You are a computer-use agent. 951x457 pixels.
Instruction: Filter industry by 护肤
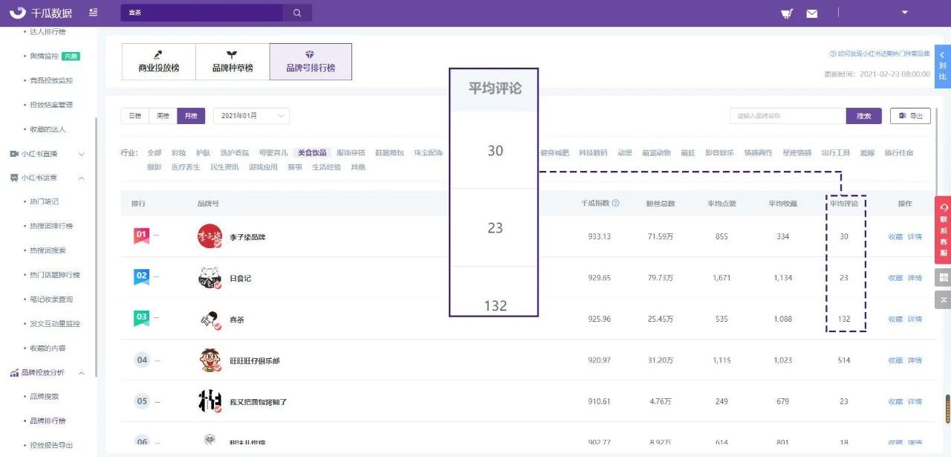pos(203,153)
